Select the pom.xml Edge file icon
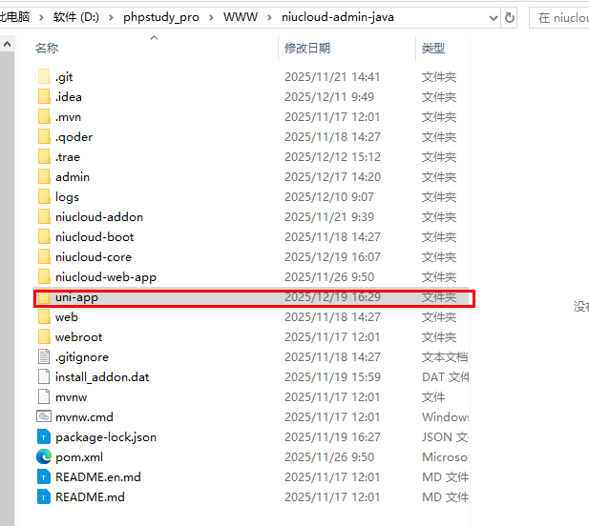589x526 pixels. [x=43, y=457]
